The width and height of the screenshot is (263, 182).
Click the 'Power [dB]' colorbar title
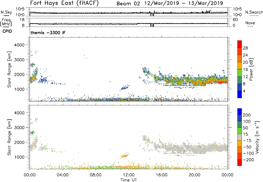click(251, 69)
